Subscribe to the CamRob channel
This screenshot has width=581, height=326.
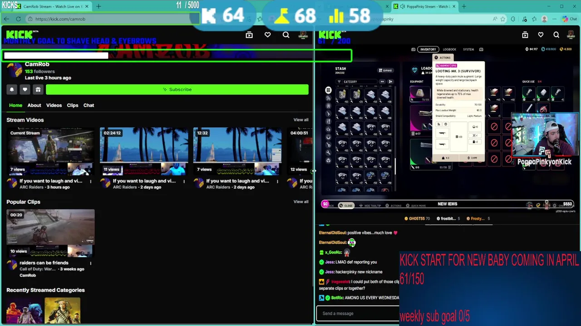click(177, 90)
